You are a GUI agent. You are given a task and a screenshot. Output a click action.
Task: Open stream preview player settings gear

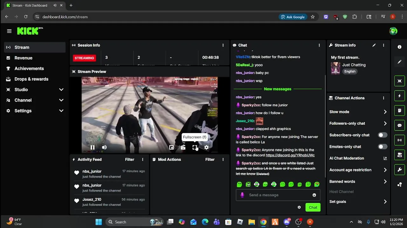point(206,147)
